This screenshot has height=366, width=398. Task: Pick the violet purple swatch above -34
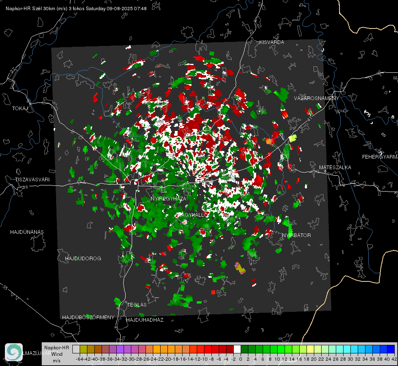point(120,349)
